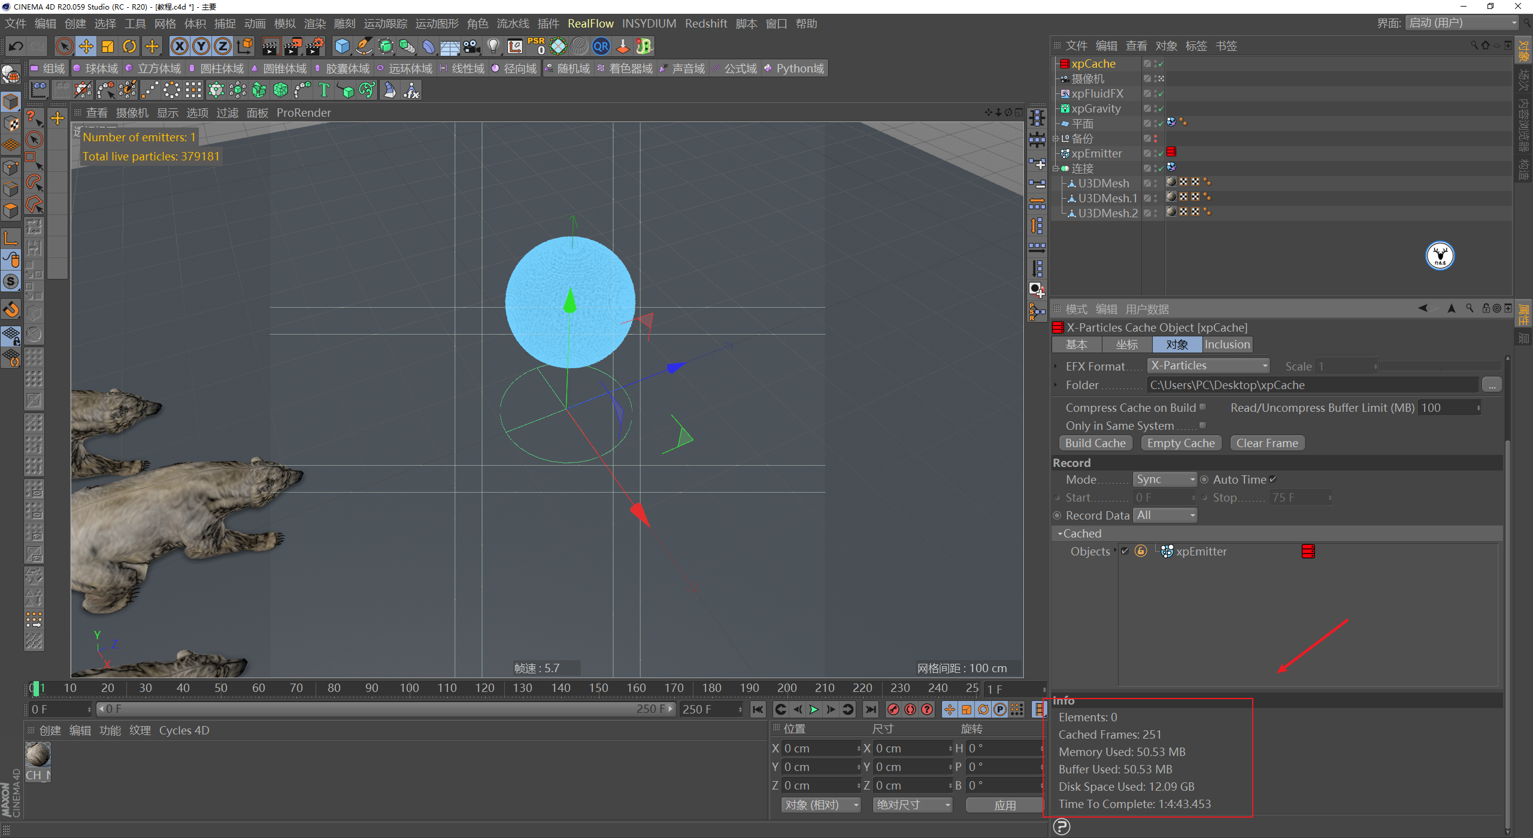Viewport: 1533px width, 838px height.
Task: Click the MoText object icon
Action: (x=324, y=90)
